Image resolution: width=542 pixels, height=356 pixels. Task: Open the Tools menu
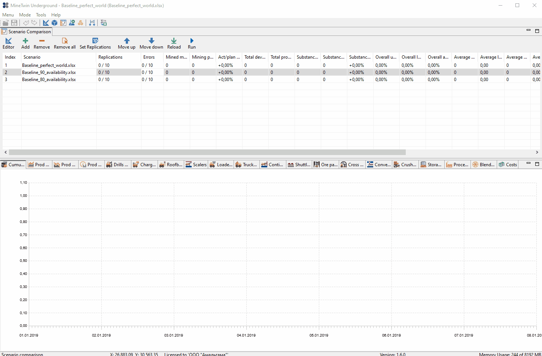[x=41, y=15]
